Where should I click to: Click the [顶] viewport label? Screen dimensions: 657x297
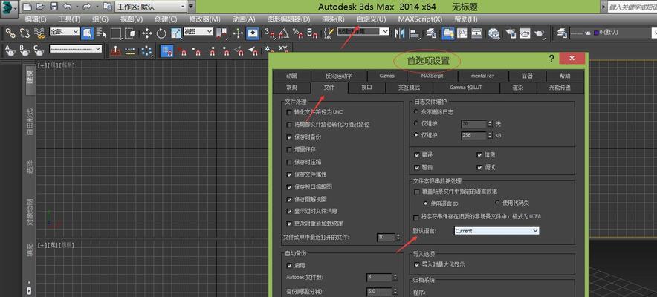[x=54, y=65]
